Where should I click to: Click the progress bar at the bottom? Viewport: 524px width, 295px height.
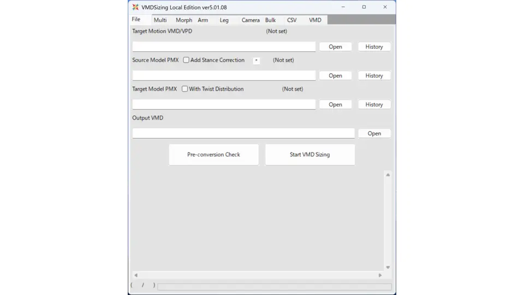click(275, 287)
